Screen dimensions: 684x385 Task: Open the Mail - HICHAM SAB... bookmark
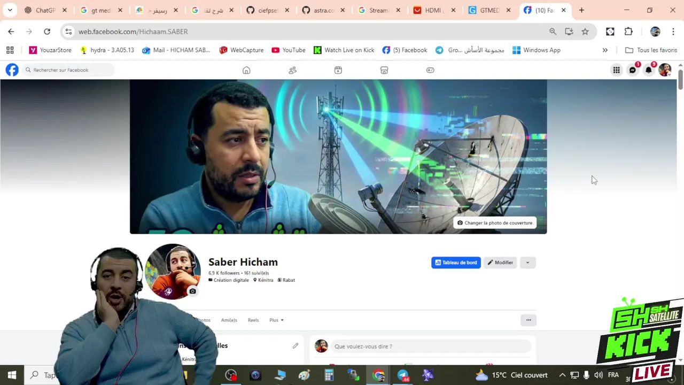[x=176, y=50]
